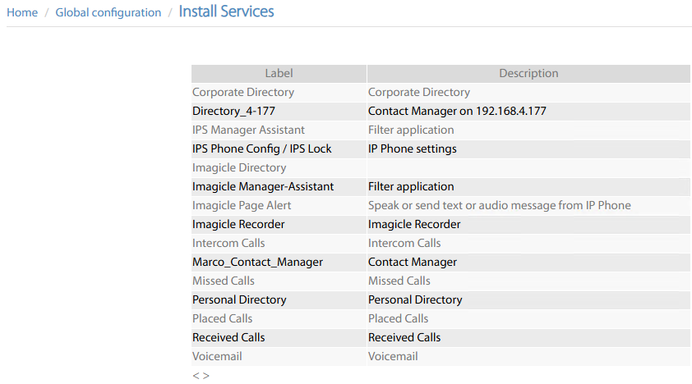Open the Directory_4-177 service entry
This screenshot has height=384, width=692.
233,111
